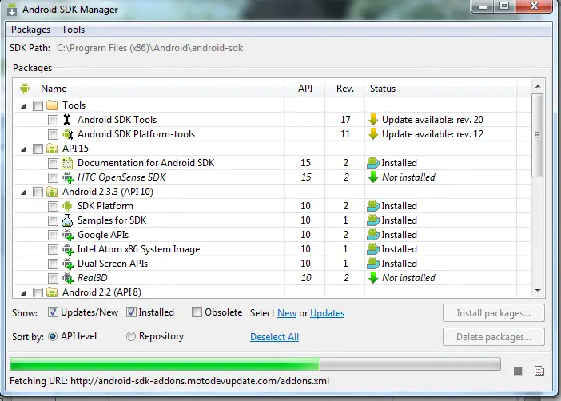Click the Installed status icon for Documentation

pos(373,163)
